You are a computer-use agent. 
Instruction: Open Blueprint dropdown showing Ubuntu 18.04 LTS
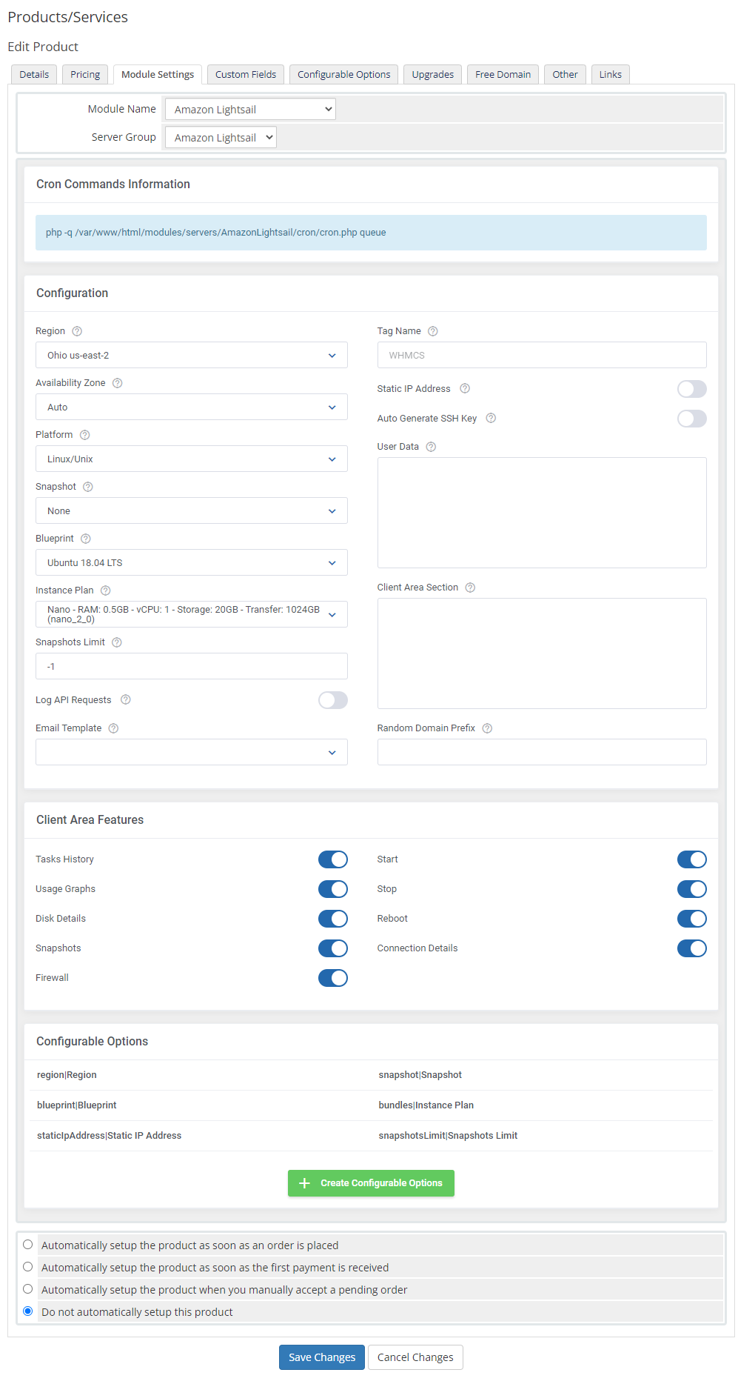191,562
